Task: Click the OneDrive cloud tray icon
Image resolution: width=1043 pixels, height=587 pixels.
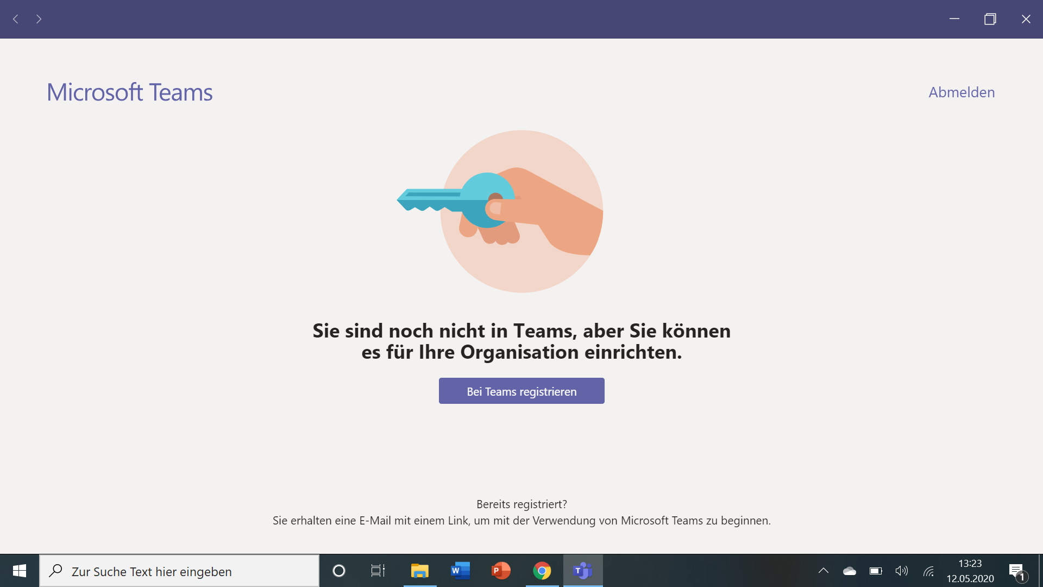Action: click(x=850, y=571)
